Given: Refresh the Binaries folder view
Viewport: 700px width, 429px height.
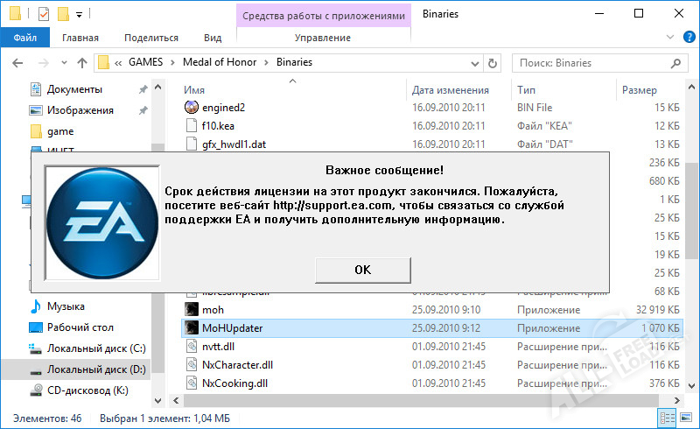Looking at the screenshot, I should tap(495, 63).
